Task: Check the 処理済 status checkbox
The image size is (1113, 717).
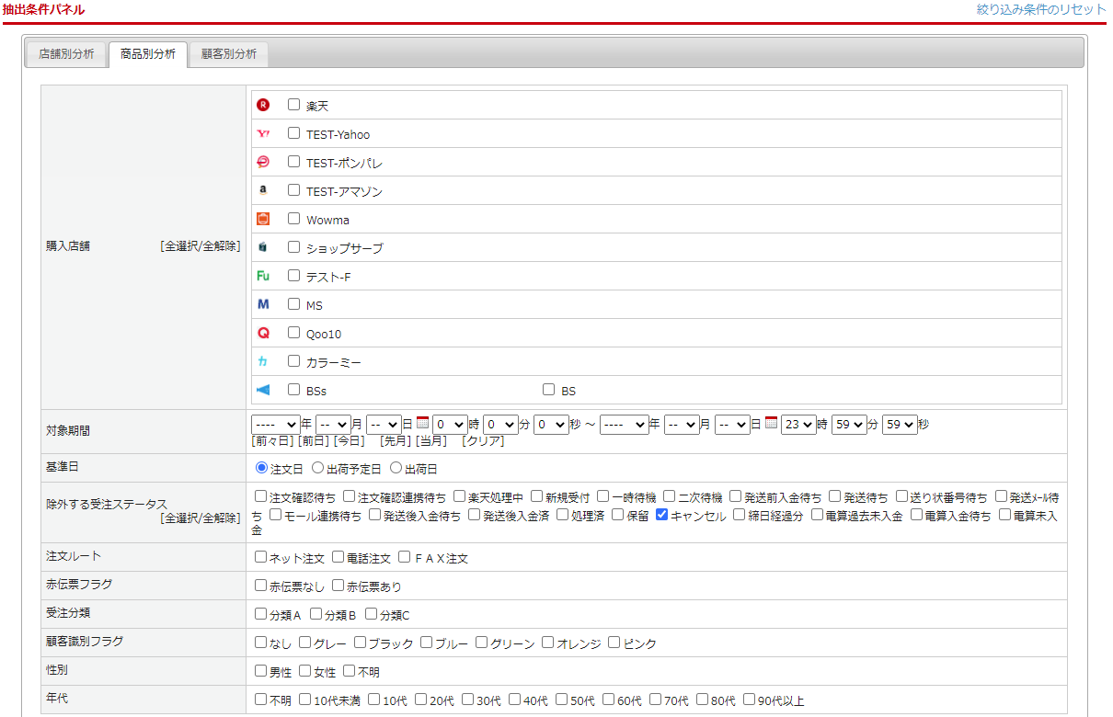Action: point(563,515)
